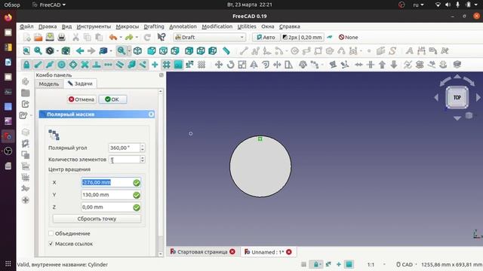Click the TOP face of navigation cube
The image size is (483, 271).
click(457, 97)
